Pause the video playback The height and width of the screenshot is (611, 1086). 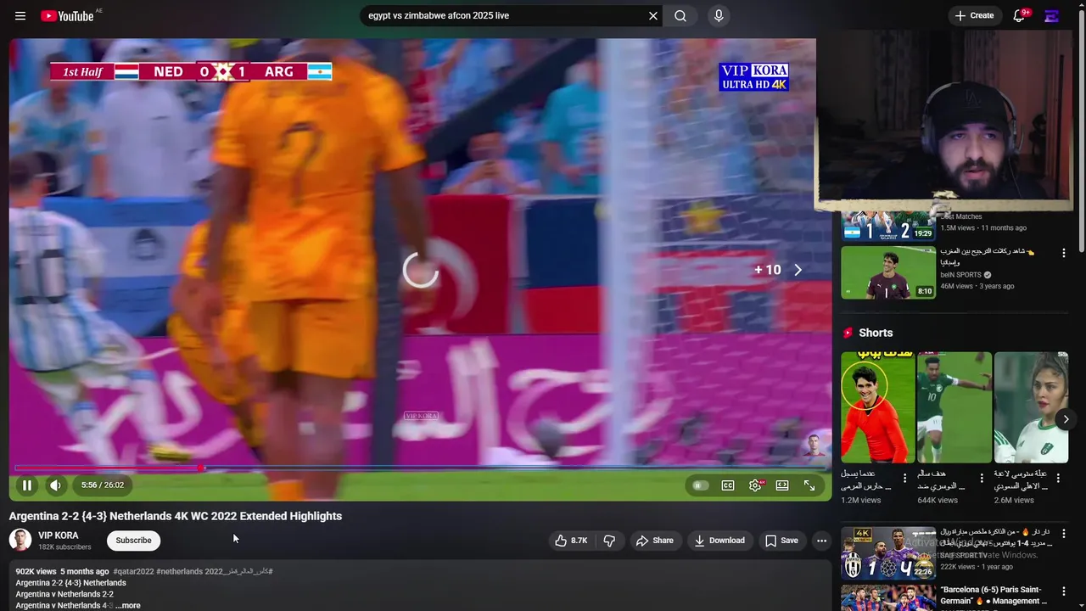coord(27,485)
